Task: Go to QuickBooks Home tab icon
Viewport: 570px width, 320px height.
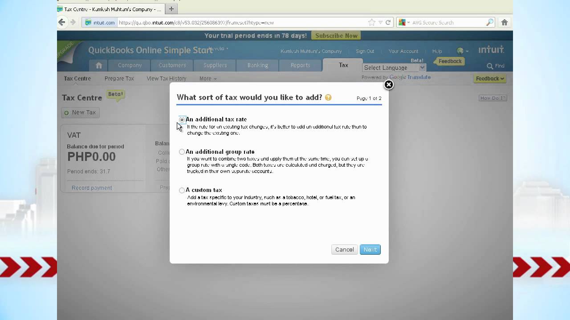Action: tap(98, 65)
